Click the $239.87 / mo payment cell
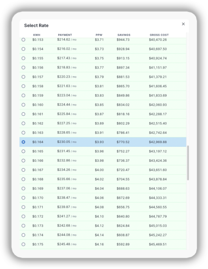The width and height of the screenshot is (208, 269). pos(67,207)
